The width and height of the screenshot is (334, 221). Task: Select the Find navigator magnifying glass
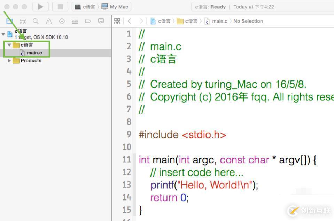(35, 21)
